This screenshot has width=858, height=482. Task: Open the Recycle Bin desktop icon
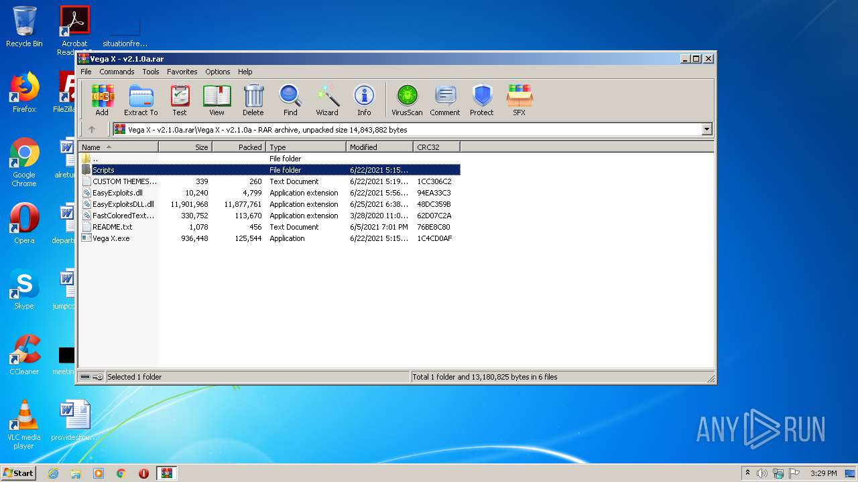click(24, 27)
